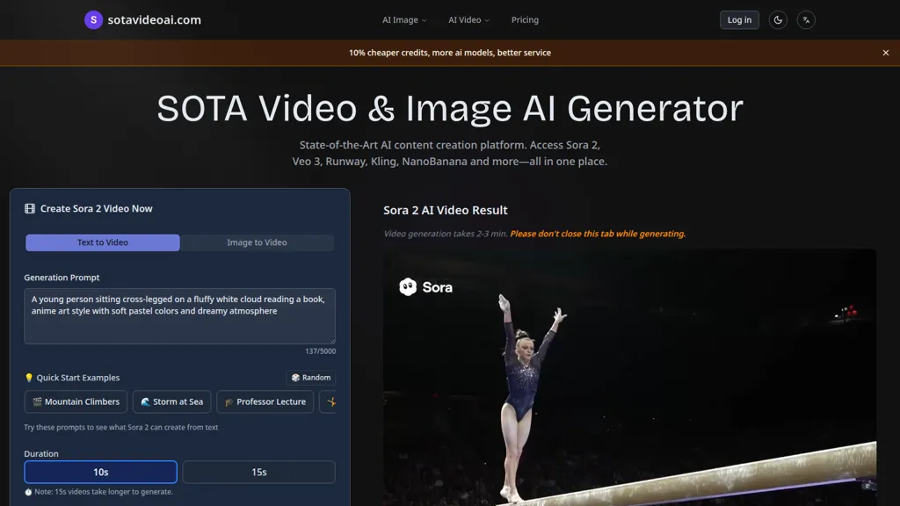Click the Random prompt button
Image resolution: width=900 pixels, height=506 pixels.
click(310, 378)
